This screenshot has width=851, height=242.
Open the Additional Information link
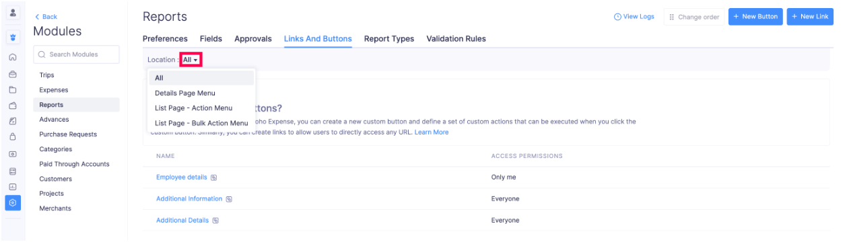pyautogui.click(x=189, y=199)
